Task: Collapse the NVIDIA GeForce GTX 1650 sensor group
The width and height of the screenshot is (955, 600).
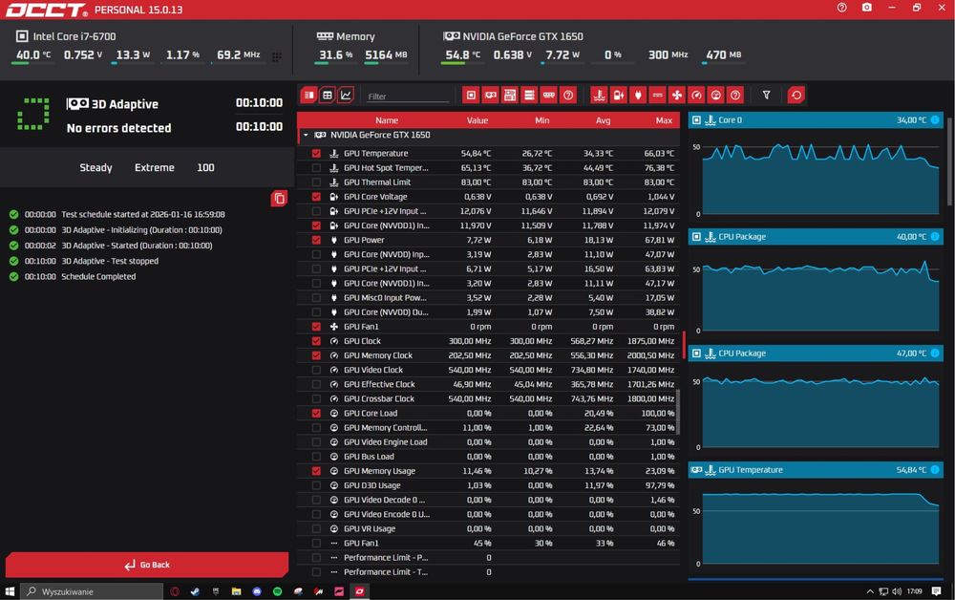Action: pyautogui.click(x=306, y=136)
